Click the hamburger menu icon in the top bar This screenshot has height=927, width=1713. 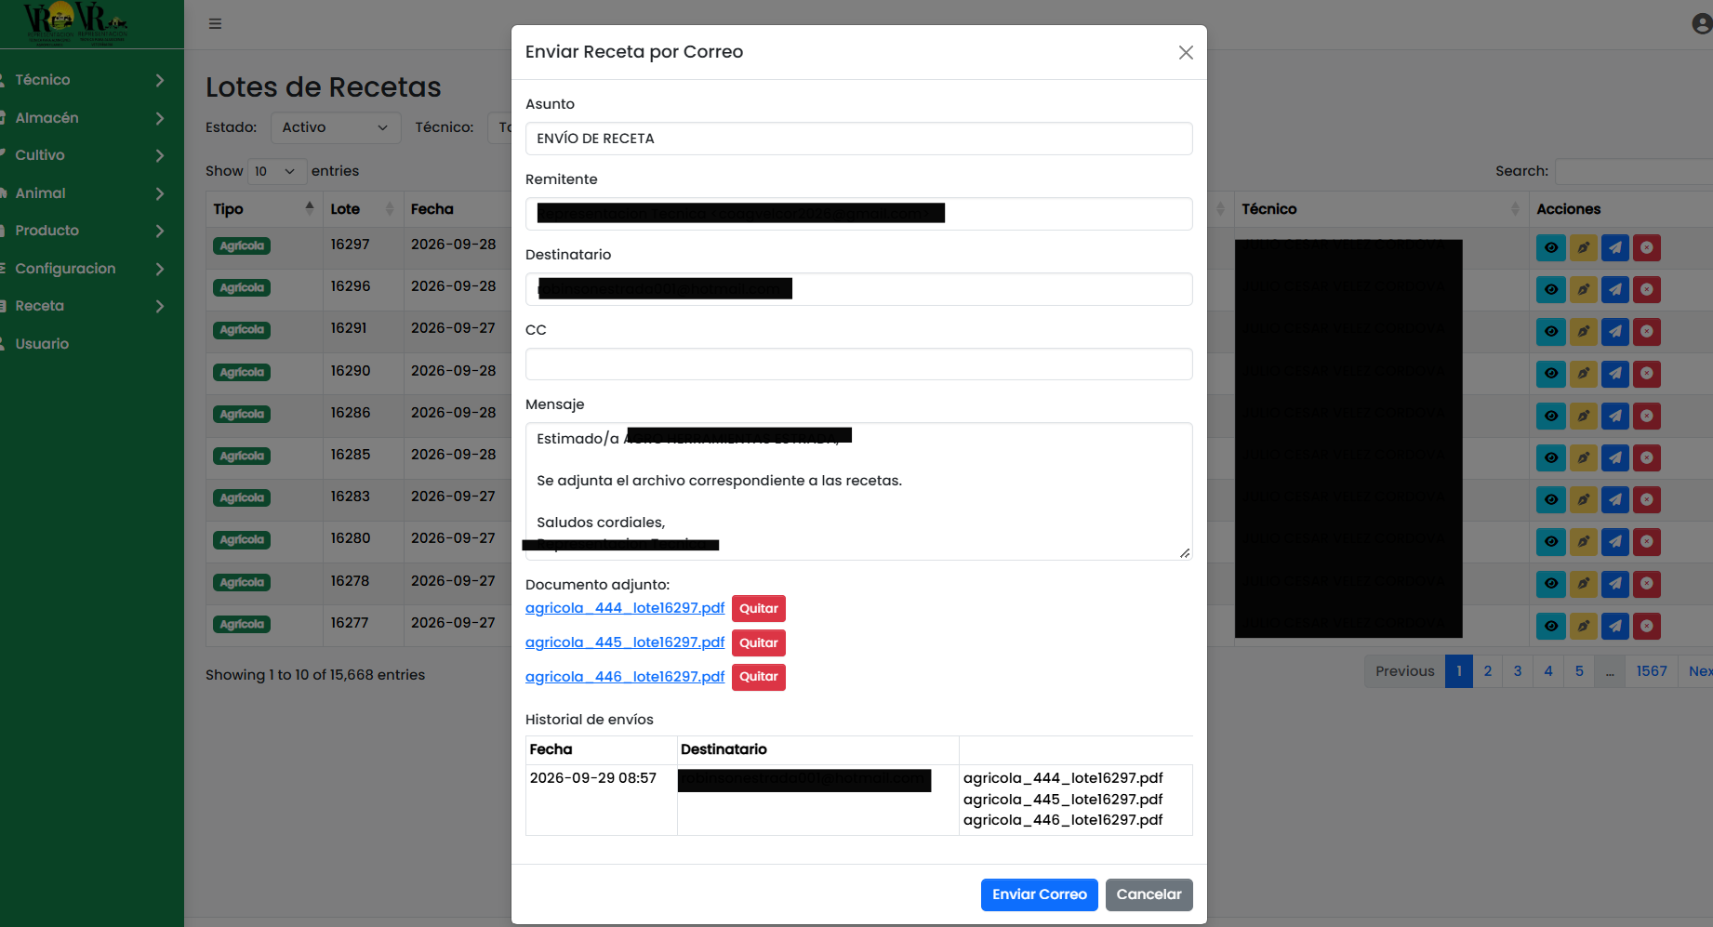click(x=215, y=24)
